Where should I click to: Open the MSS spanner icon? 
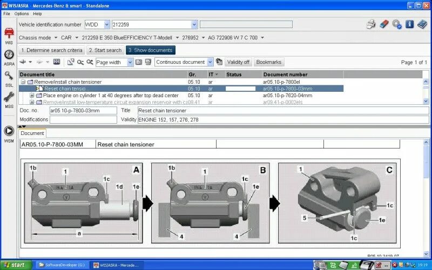(9, 97)
